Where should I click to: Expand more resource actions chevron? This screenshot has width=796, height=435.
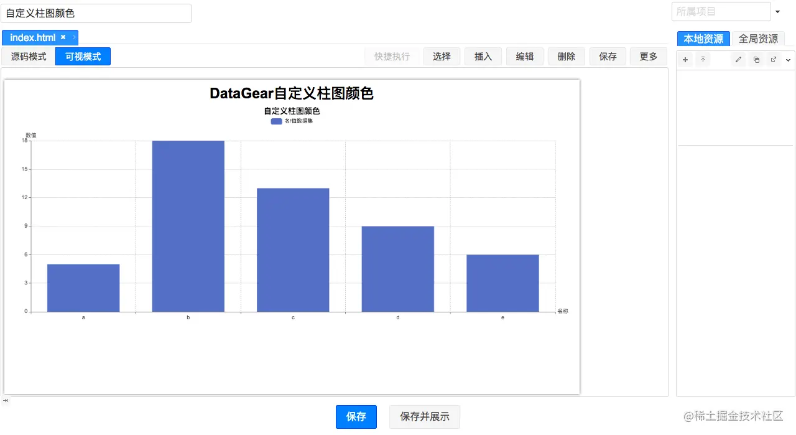(789, 60)
